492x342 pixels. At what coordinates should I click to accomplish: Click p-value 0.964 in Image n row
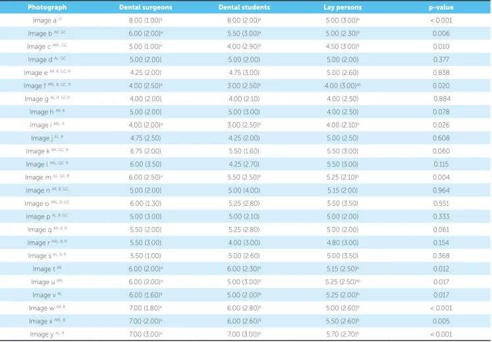(x=441, y=191)
